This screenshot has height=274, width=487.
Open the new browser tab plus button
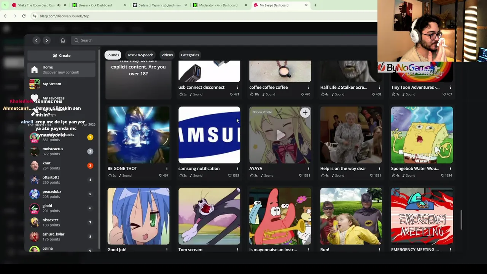pyautogui.click(x=315, y=5)
